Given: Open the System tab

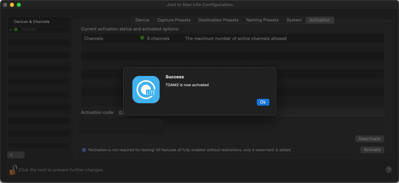Looking at the screenshot, I should click(294, 20).
